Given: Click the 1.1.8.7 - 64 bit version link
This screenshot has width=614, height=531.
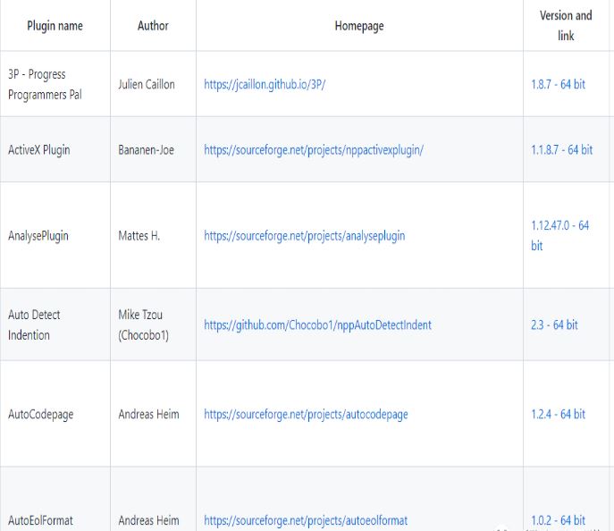Looking at the screenshot, I should click(561, 149).
